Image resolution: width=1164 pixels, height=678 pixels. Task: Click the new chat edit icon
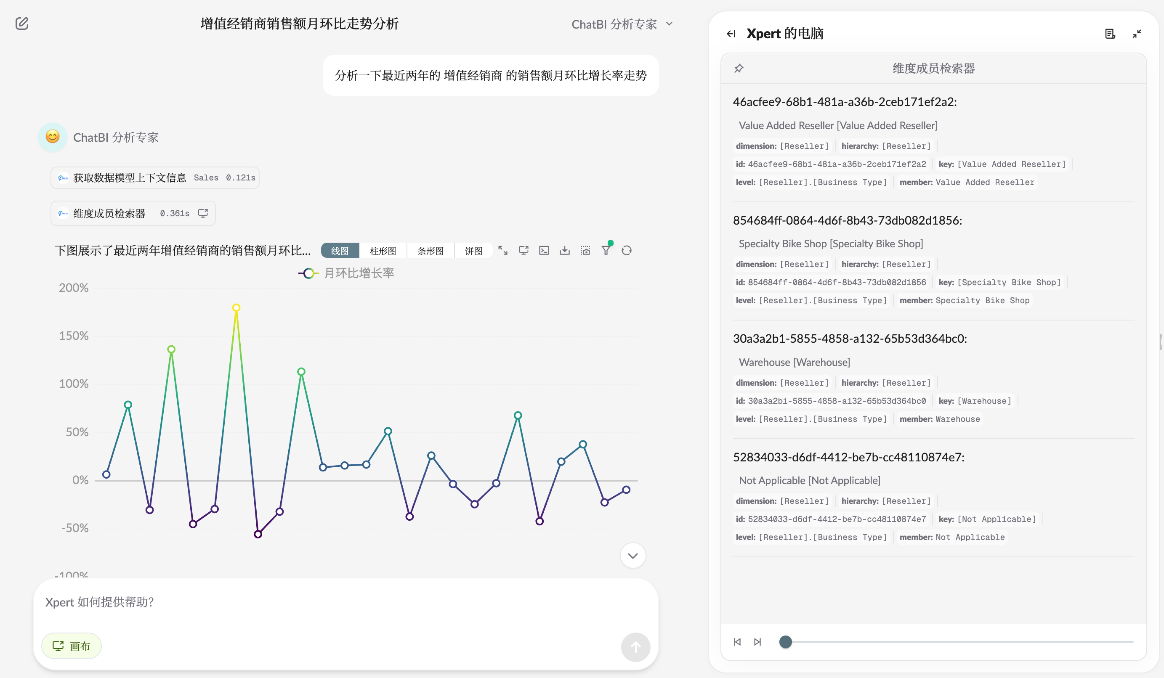(x=22, y=24)
